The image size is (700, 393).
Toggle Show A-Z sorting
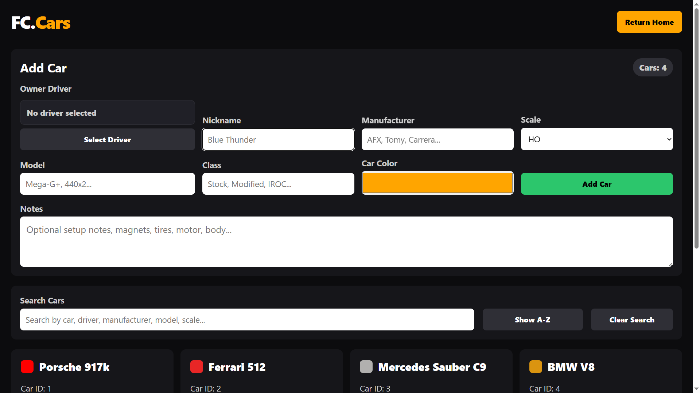(x=533, y=319)
